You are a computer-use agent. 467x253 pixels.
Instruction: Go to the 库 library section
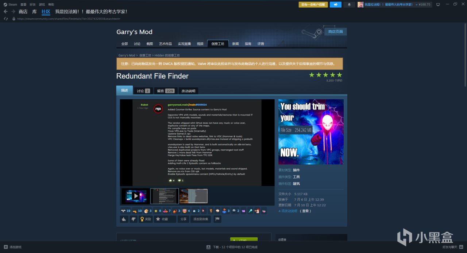point(34,12)
